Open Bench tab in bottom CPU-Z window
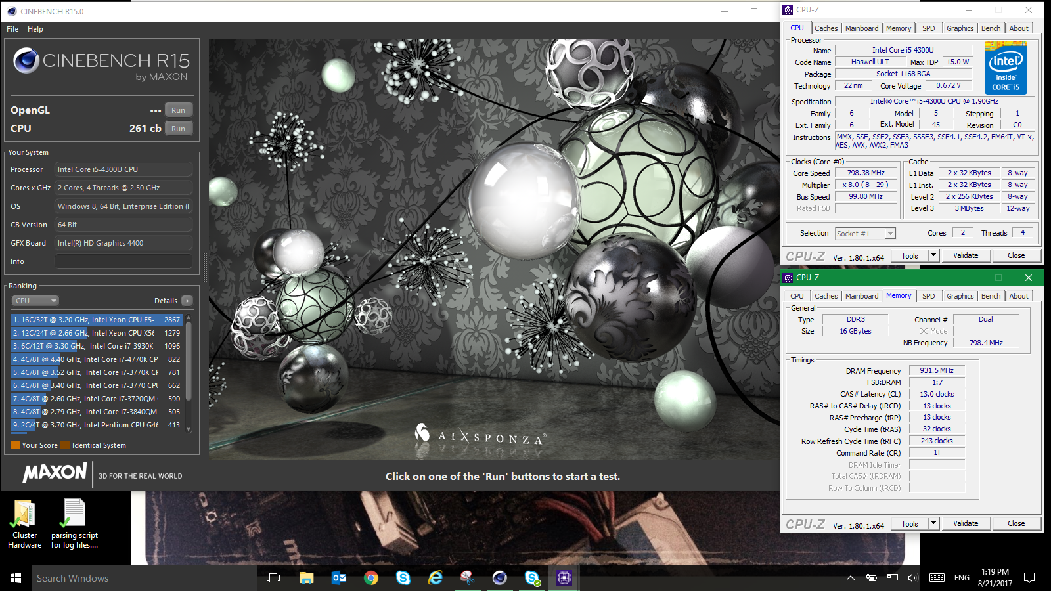 point(991,296)
